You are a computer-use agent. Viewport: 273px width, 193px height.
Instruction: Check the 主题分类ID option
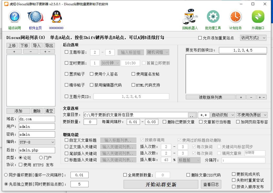[66, 96]
